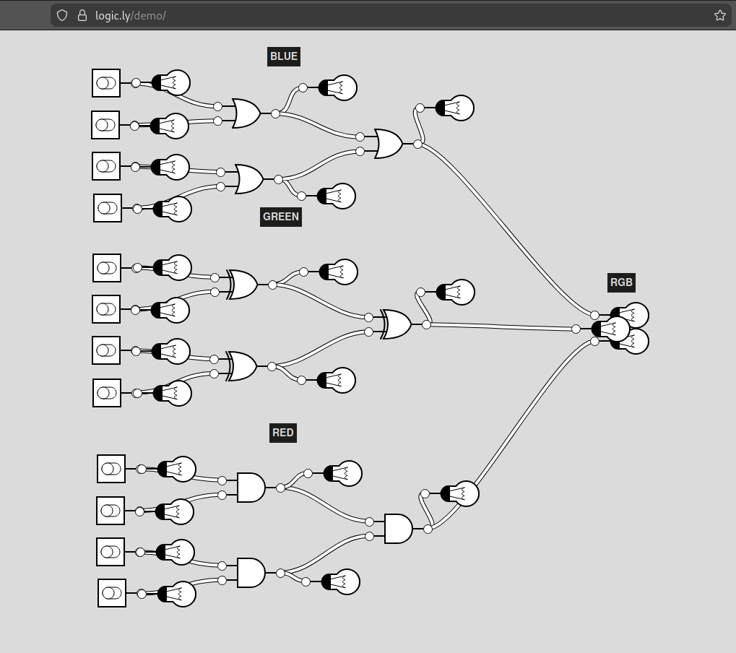This screenshot has height=653, width=736.
Task: Toggle the first switch in the GREEN circuit
Action: click(107, 268)
